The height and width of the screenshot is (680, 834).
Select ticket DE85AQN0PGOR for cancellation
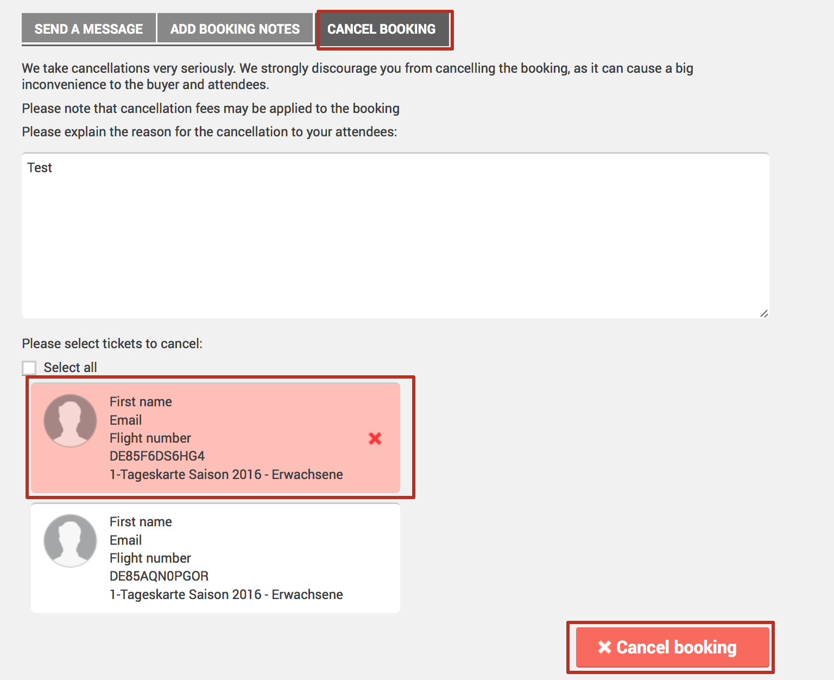216,558
